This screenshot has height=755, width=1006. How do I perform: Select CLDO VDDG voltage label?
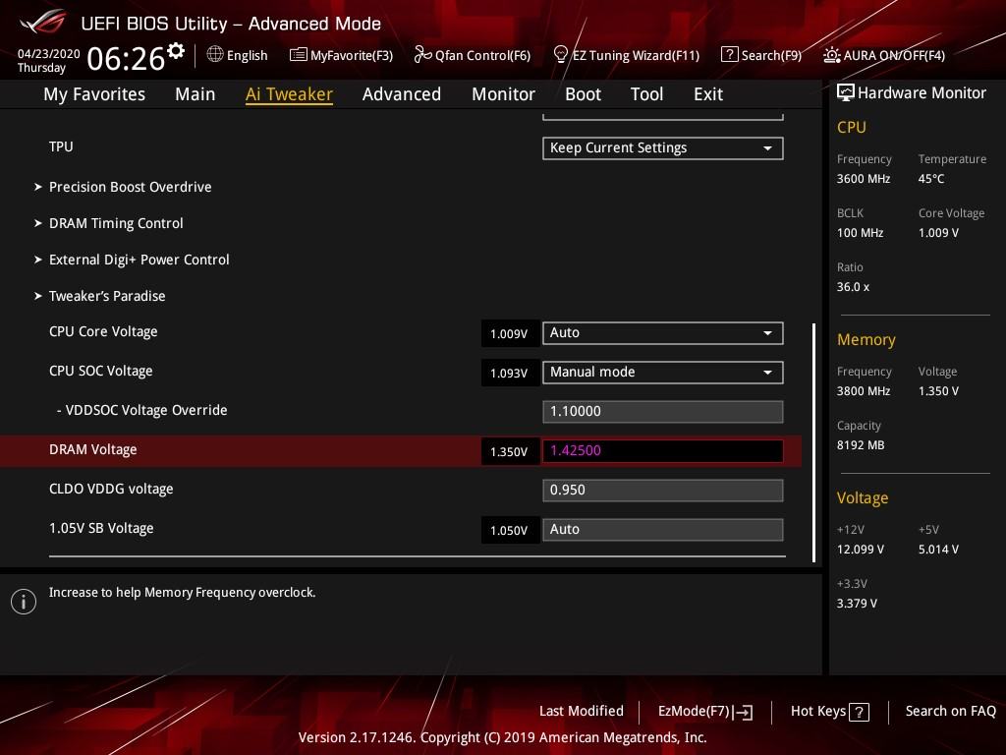coord(111,490)
